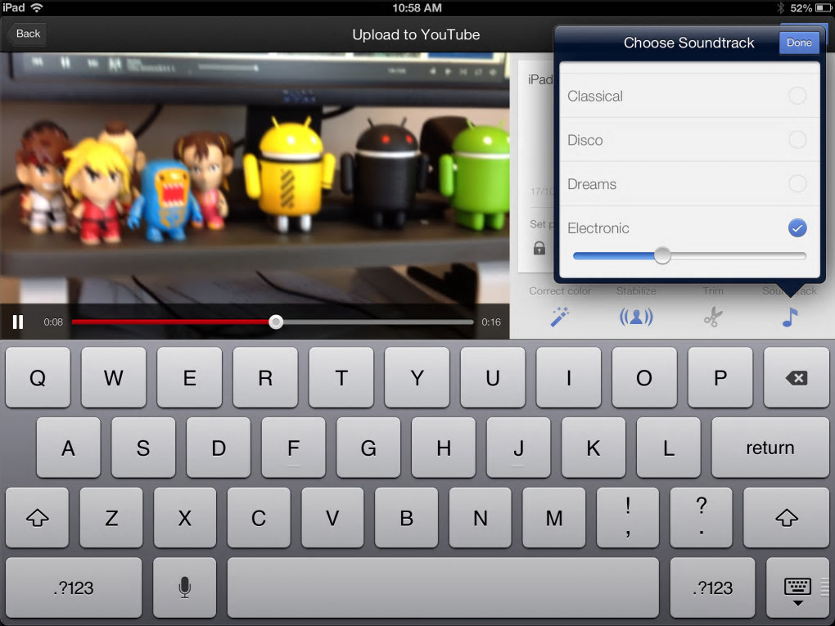This screenshot has width=835, height=626.
Task: Tap the question mark and period key
Action: click(x=702, y=517)
